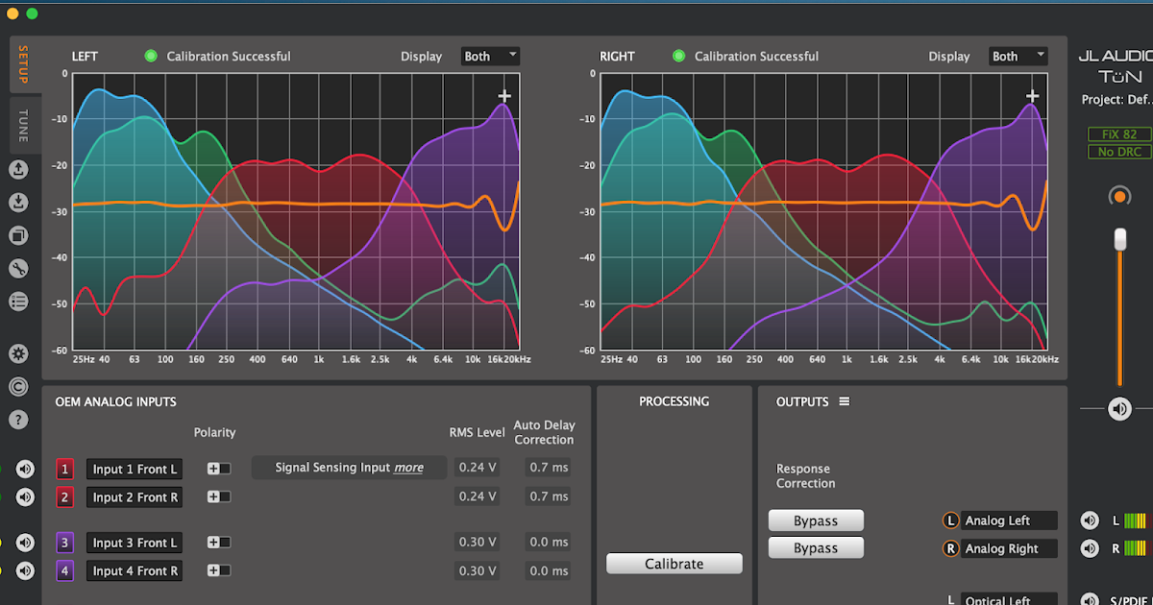The height and width of the screenshot is (605, 1153).
Task: Click the plus marker on LEFT graph
Action: click(x=504, y=96)
